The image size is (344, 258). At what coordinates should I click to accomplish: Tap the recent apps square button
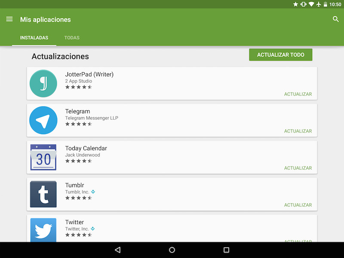(226, 250)
